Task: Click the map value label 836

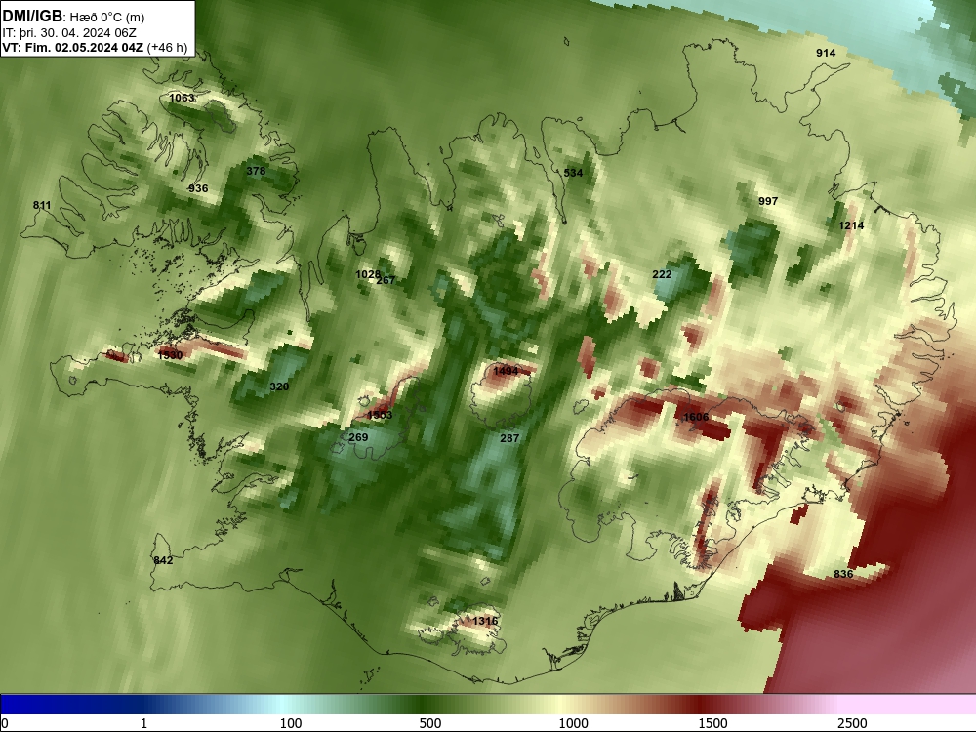Action: [843, 574]
